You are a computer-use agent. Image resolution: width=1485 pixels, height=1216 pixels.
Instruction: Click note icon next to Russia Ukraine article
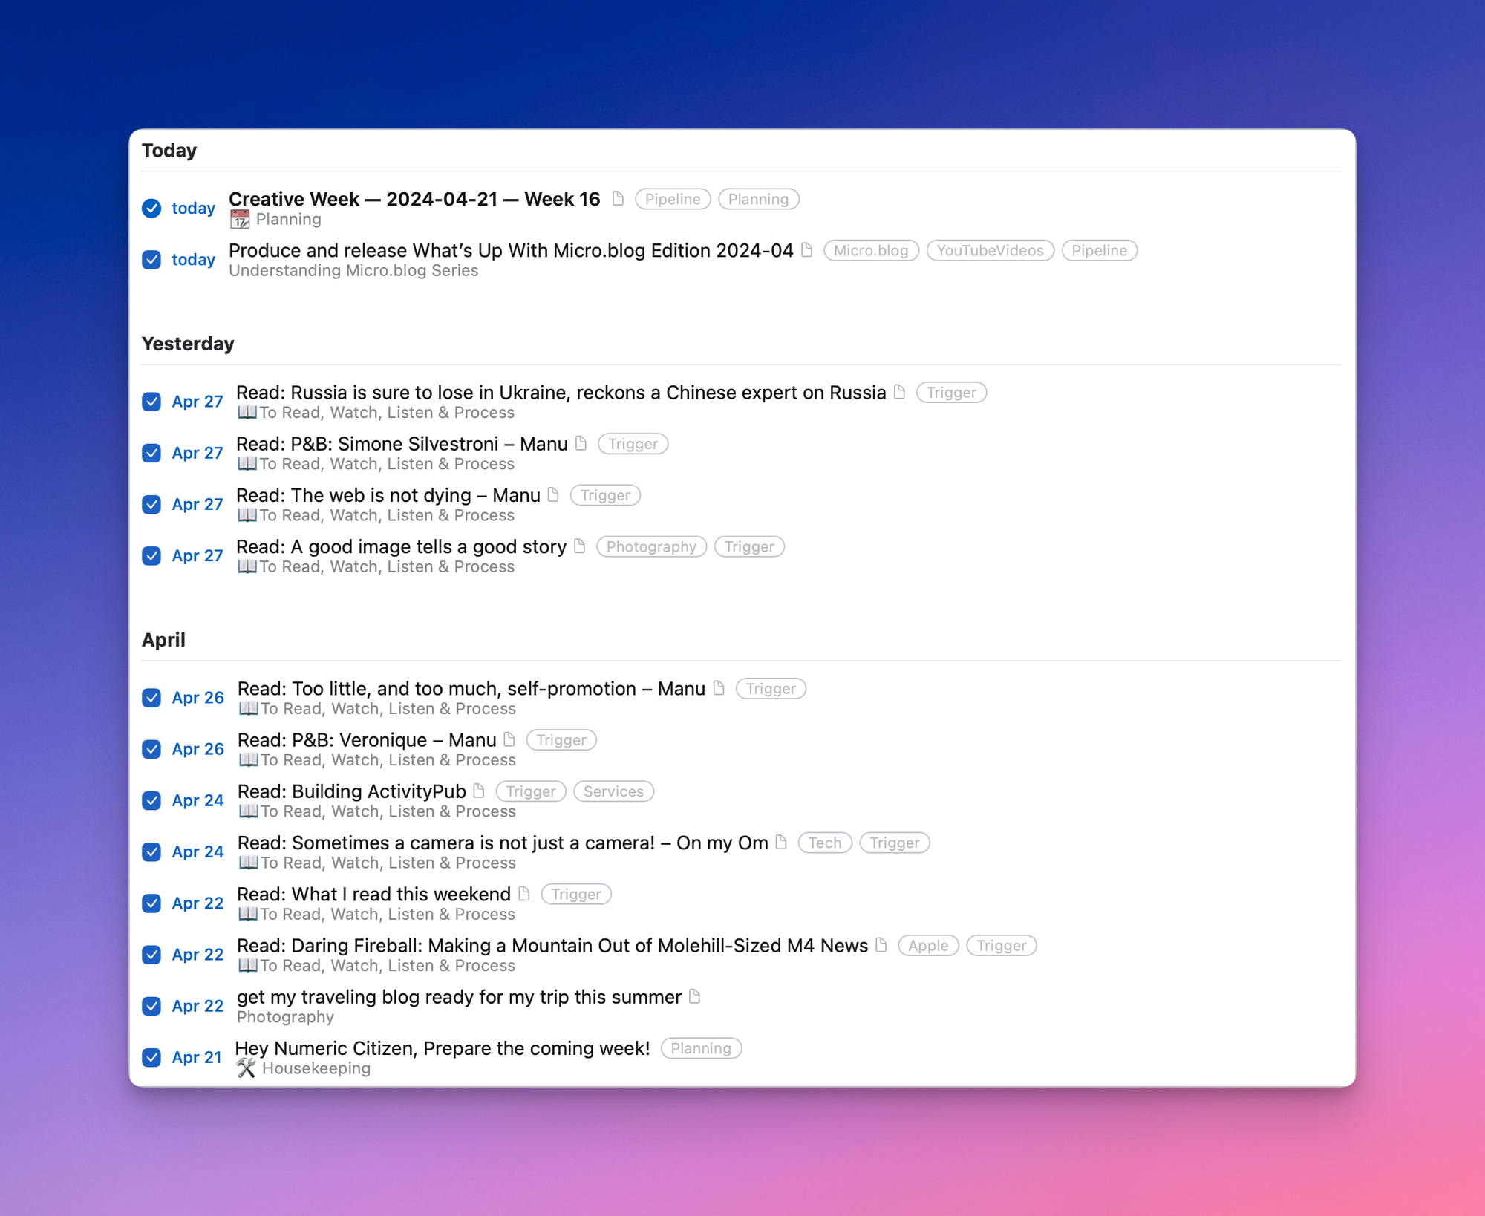pyautogui.click(x=899, y=392)
